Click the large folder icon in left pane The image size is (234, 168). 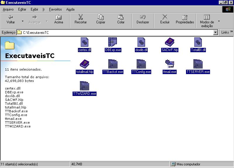[x=10, y=45]
